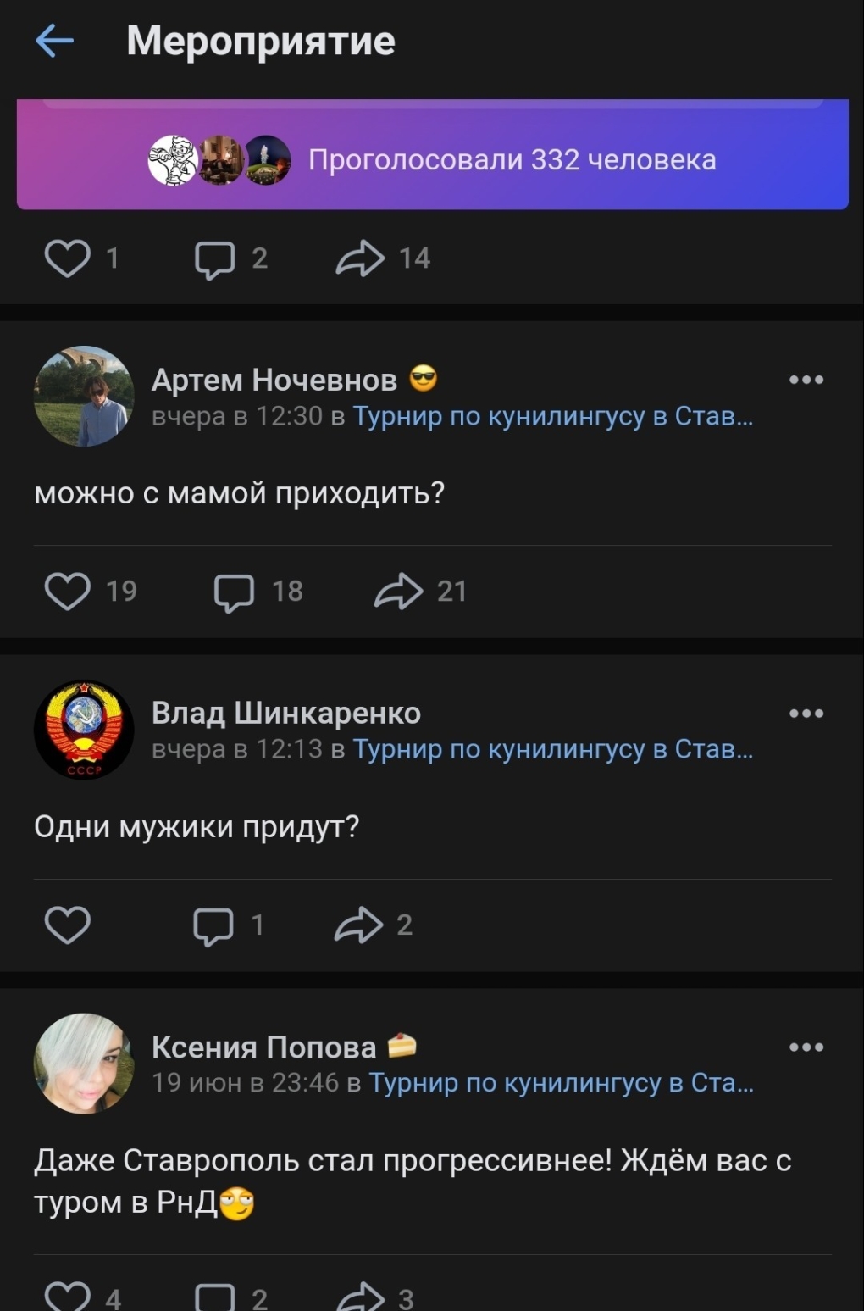Tap the Мероприятие title in the header

[258, 41]
